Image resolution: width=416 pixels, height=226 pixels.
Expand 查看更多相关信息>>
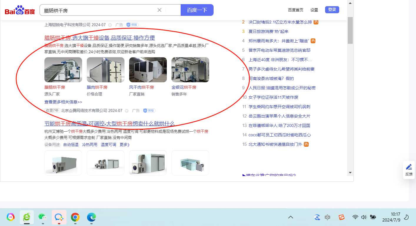click(x=63, y=102)
